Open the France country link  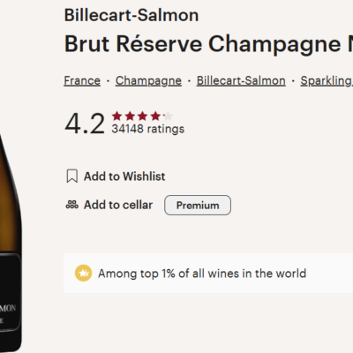pyautogui.click(x=82, y=81)
